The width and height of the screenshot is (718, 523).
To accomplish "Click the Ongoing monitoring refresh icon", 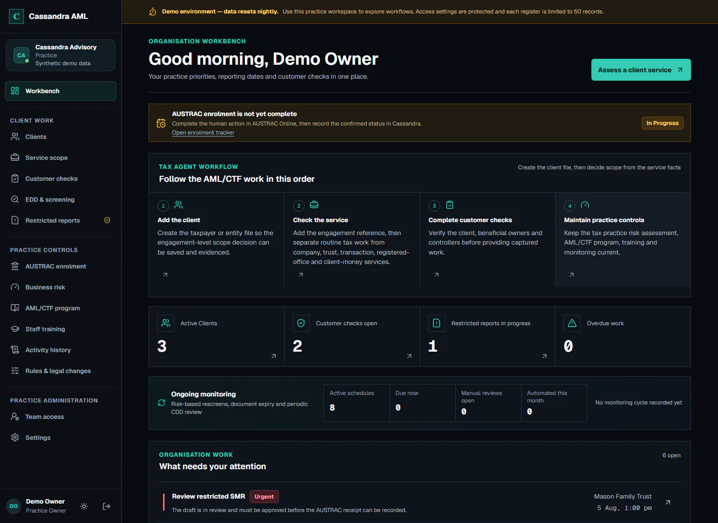I will point(162,403).
